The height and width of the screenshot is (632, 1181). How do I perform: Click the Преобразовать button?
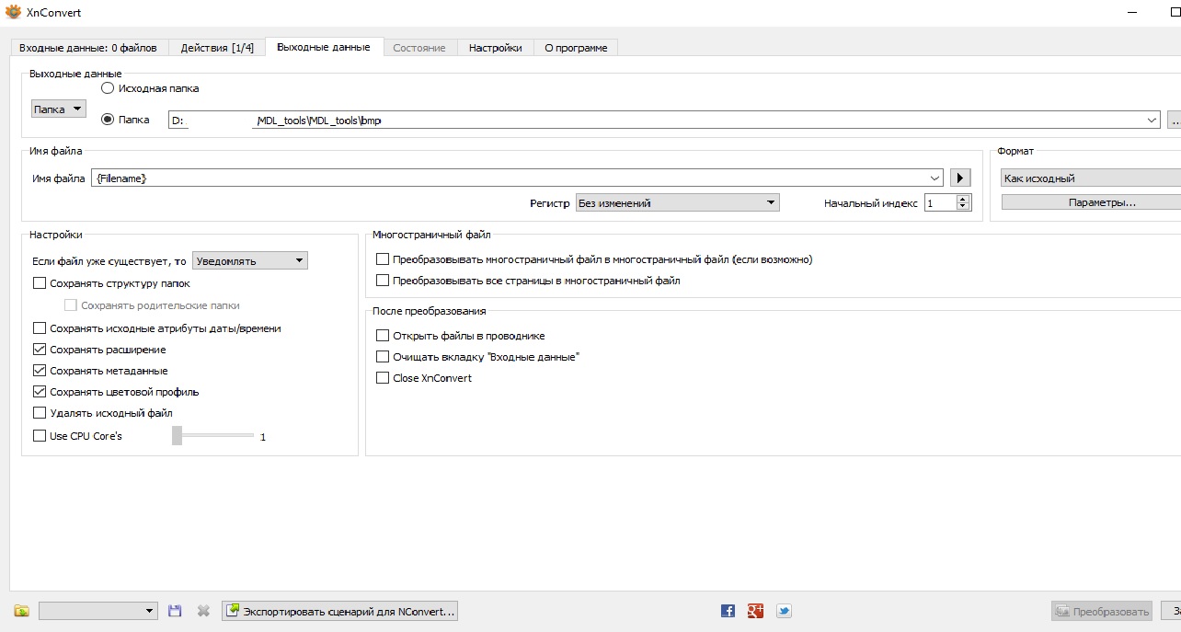[x=1102, y=611]
